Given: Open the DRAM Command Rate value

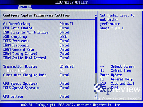Looking at the screenshot, I should (64, 49).
